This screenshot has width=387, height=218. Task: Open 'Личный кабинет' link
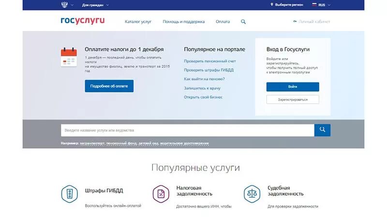(314, 21)
